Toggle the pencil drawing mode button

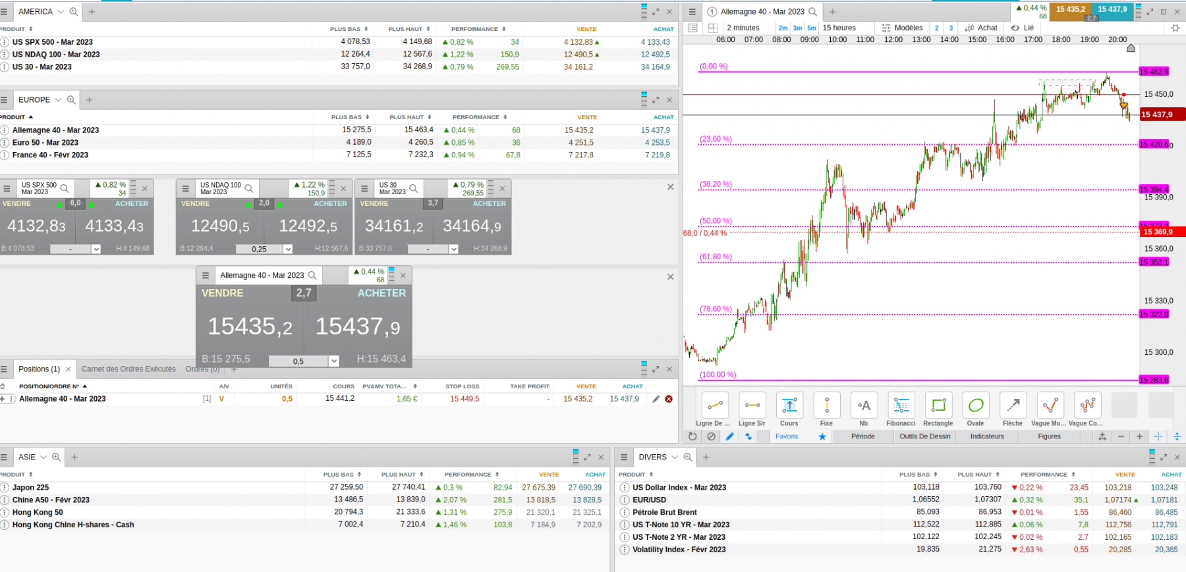click(729, 436)
